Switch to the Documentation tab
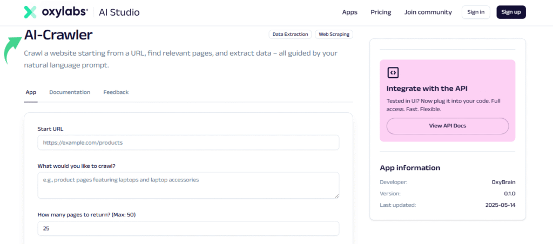553x244 pixels. [70, 92]
